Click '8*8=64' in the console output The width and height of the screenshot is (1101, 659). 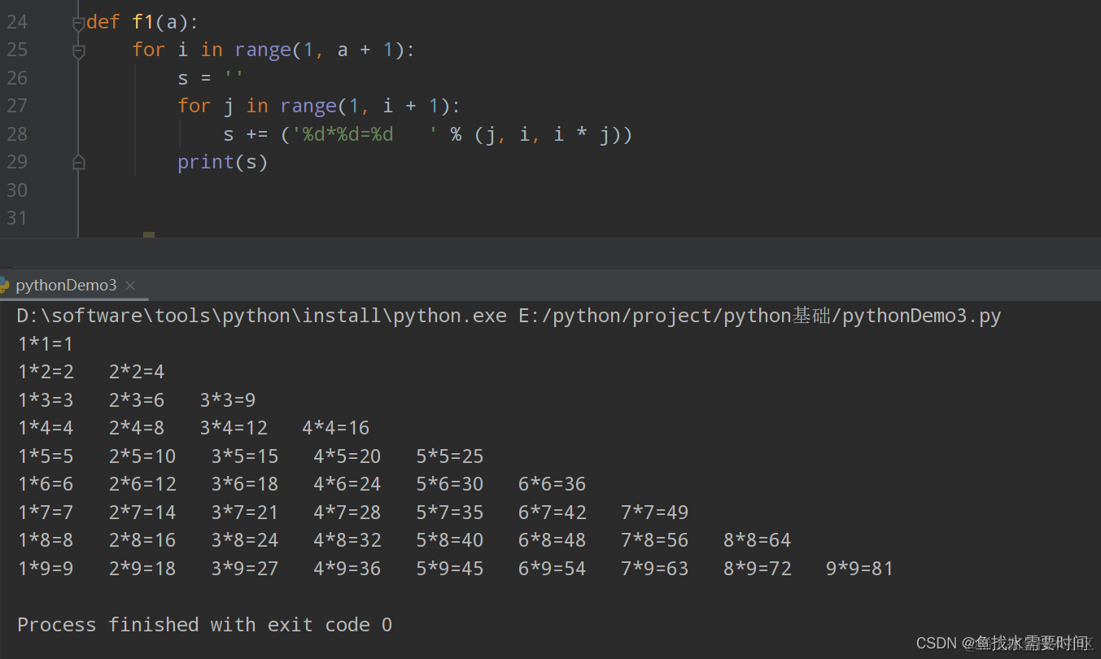pos(758,540)
